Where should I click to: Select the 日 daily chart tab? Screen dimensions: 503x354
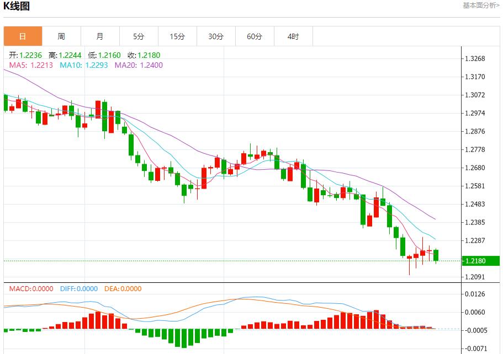[23, 36]
